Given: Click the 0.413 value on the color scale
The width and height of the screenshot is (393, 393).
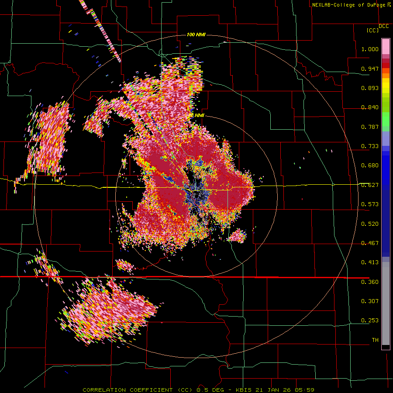Looking at the screenshot, I should tap(370, 262).
